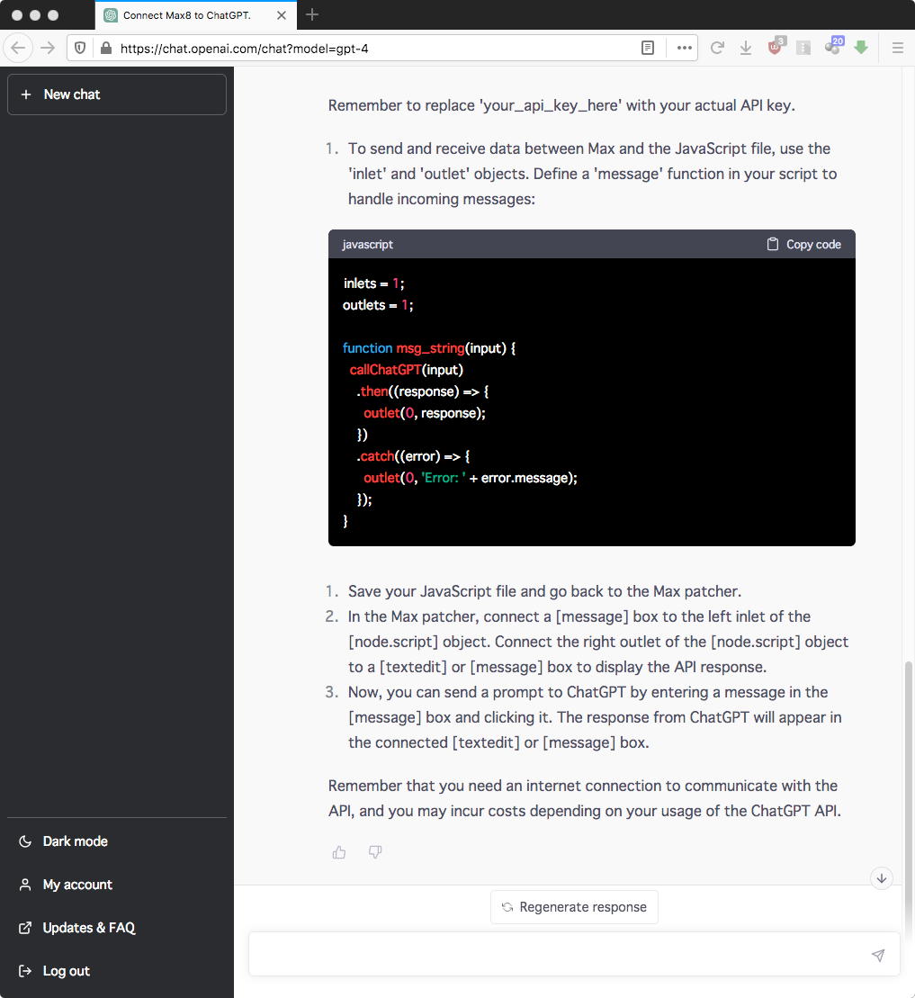Click the extension icon with badge 20
This screenshot has width=915, height=998.
click(833, 46)
